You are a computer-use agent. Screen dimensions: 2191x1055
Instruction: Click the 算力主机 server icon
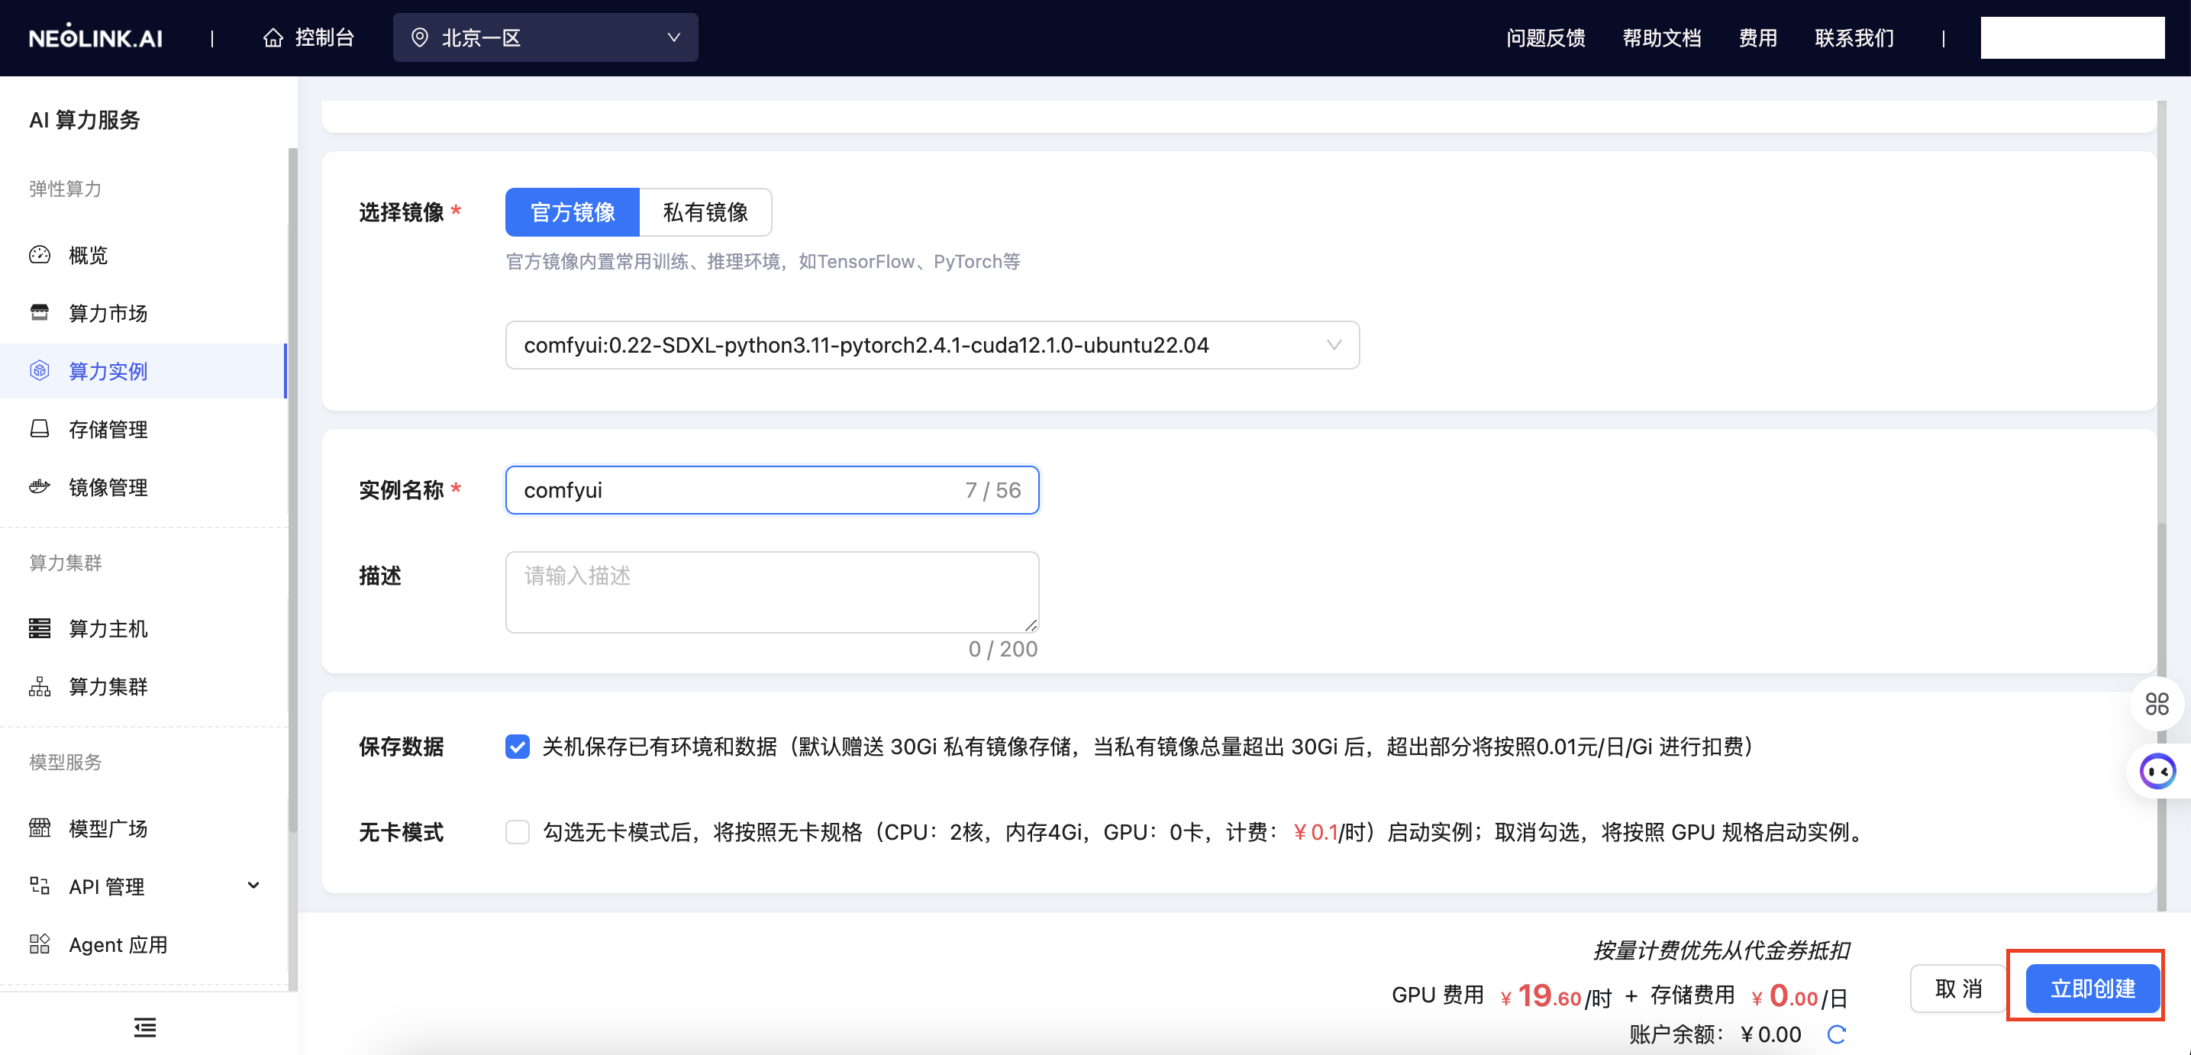40,628
